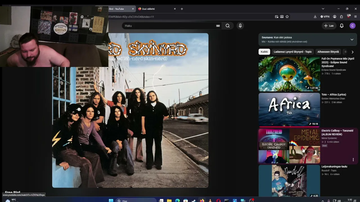Click the red extension icon with >2k badge
360x202 pixels.
[x=349, y=16]
